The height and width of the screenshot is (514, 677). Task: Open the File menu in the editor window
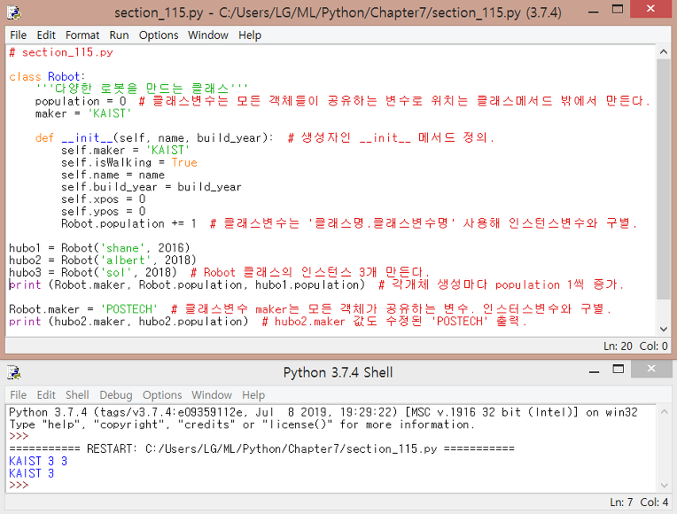[18, 35]
